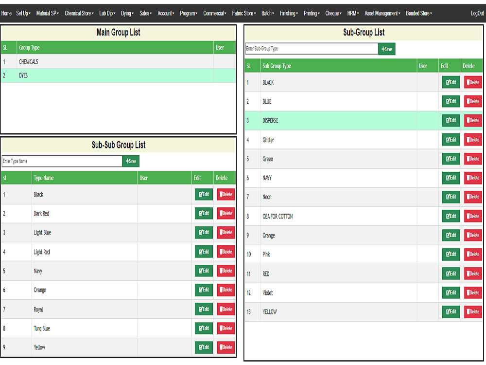Expand the Chemical Store menu
Viewport: 486px width, 365px height.
pos(79,13)
